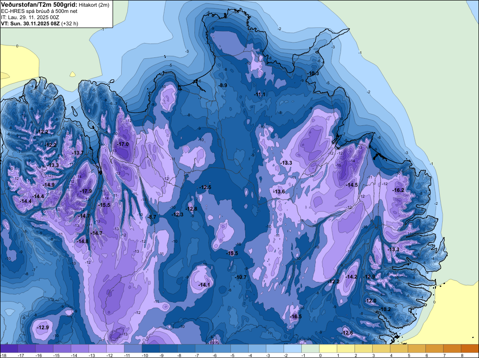Click the -17.0 temperature label on the map
Viewport: 479px width, 358px height.
click(123, 144)
